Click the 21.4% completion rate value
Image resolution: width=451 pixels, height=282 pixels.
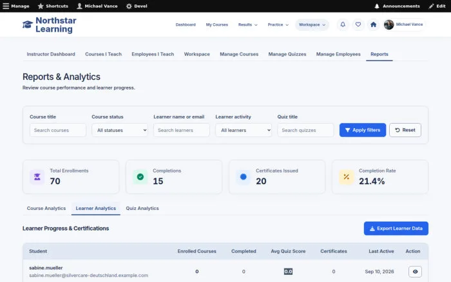372,181
